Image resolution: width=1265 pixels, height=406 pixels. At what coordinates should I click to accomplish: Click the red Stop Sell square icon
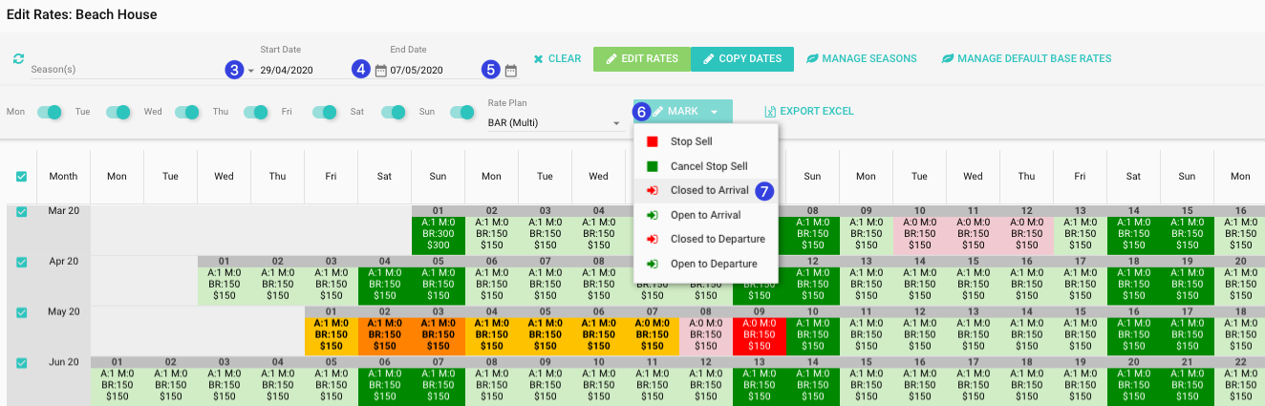(x=653, y=141)
